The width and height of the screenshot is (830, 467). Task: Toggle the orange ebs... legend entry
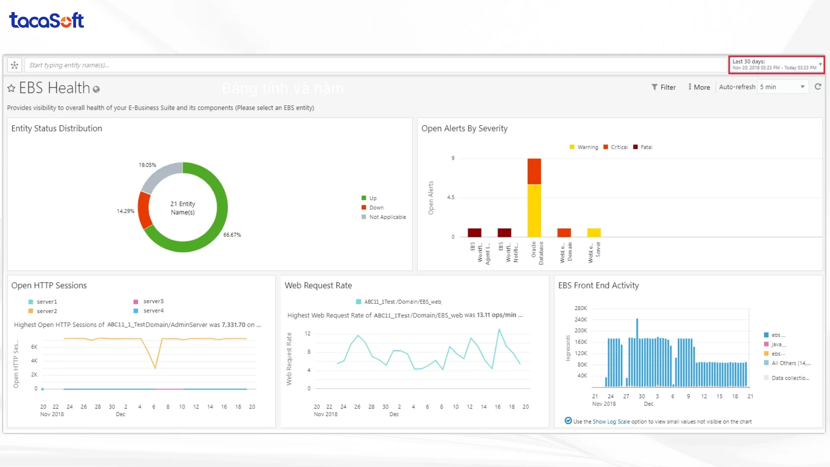pos(775,354)
